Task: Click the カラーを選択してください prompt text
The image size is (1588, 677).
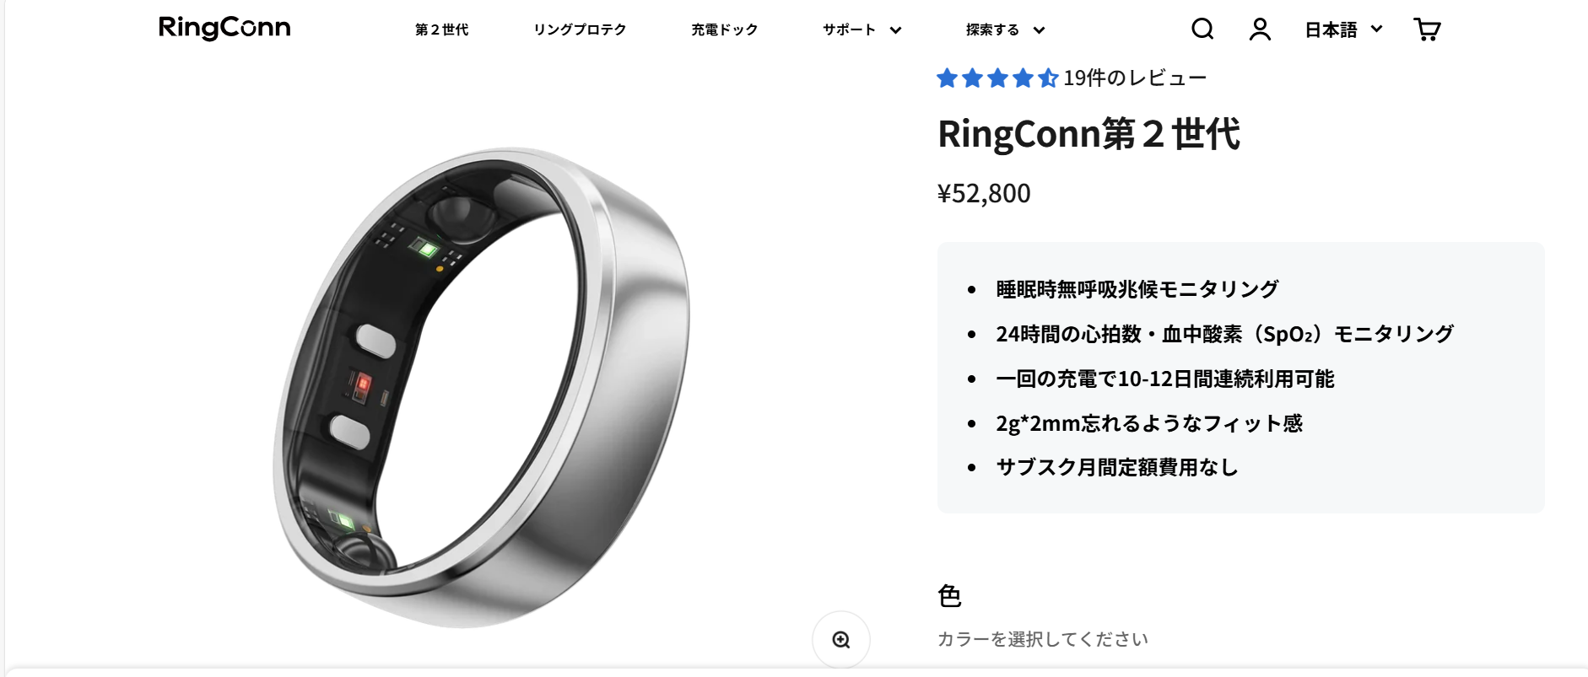Action: [1043, 639]
